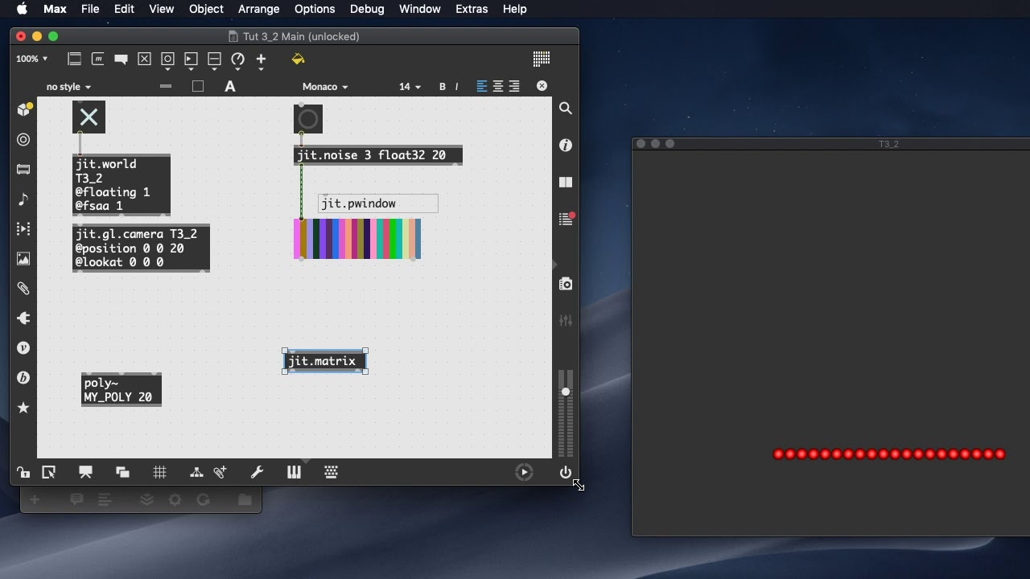Open the Objects cube browser in left sidebar
This screenshot has width=1030, height=579.
(23, 109)
